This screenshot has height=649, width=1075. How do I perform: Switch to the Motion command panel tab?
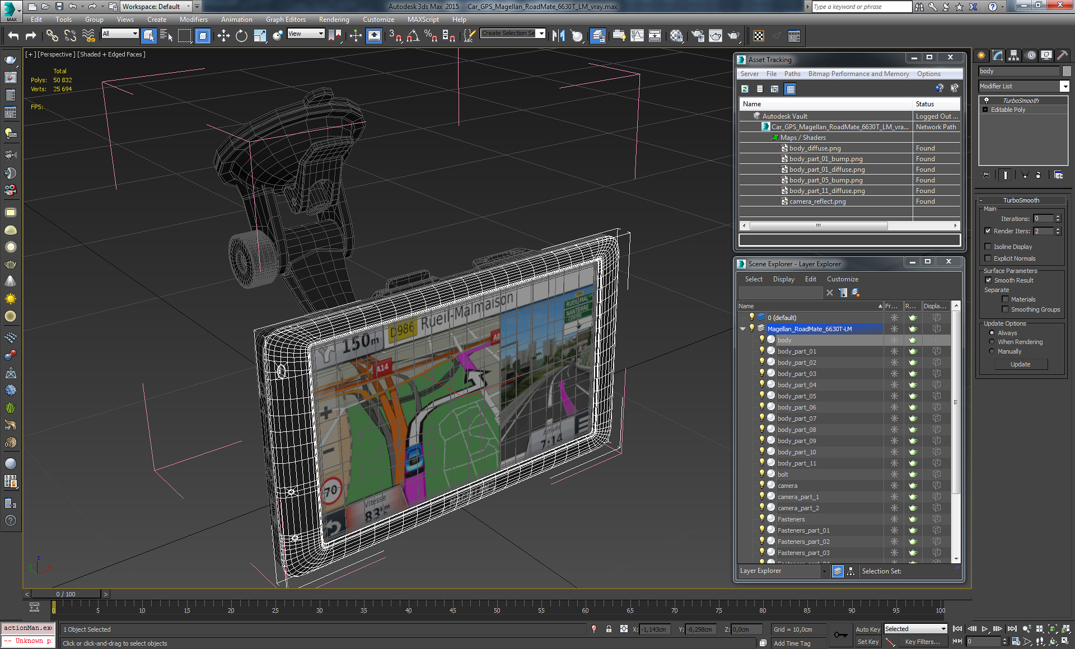[1030, 55]
